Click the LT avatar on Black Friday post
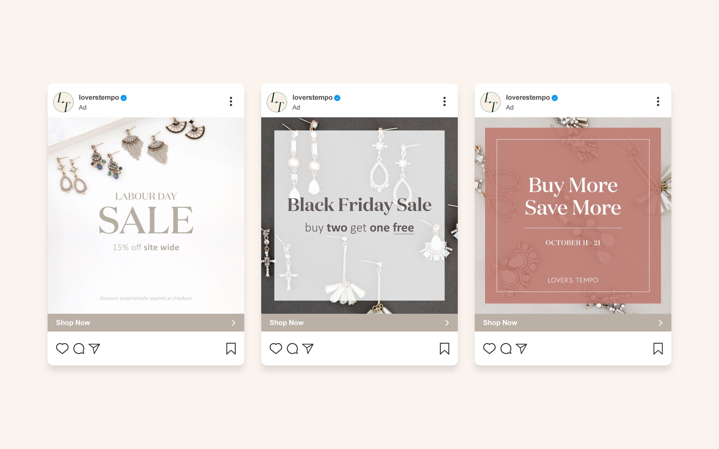Viewport: 719px width, 449px height. pos(277,102)
